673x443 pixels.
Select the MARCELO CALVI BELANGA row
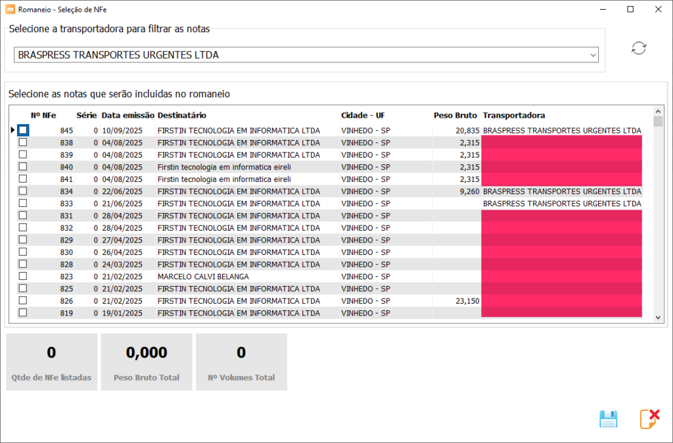[203, 277]
